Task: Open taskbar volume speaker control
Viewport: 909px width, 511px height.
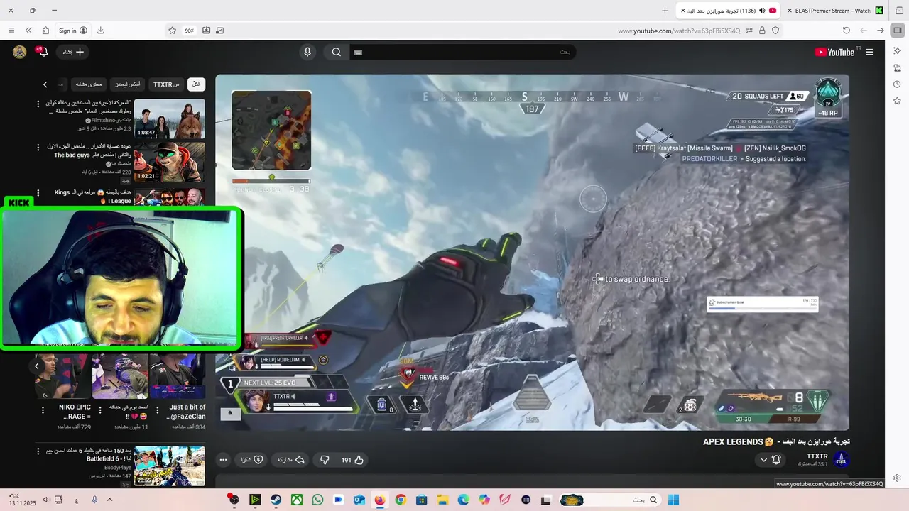Action: coord(46,500)
